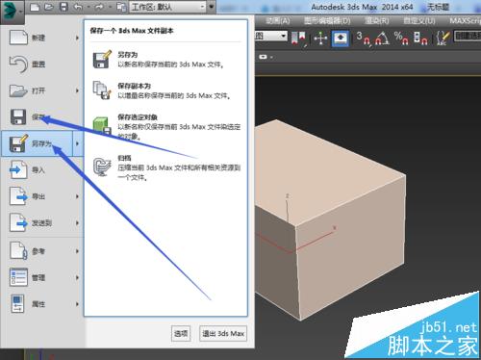Open the 自定义(U) menu
The height and width of the screenshot is (360, 481).
419,21
